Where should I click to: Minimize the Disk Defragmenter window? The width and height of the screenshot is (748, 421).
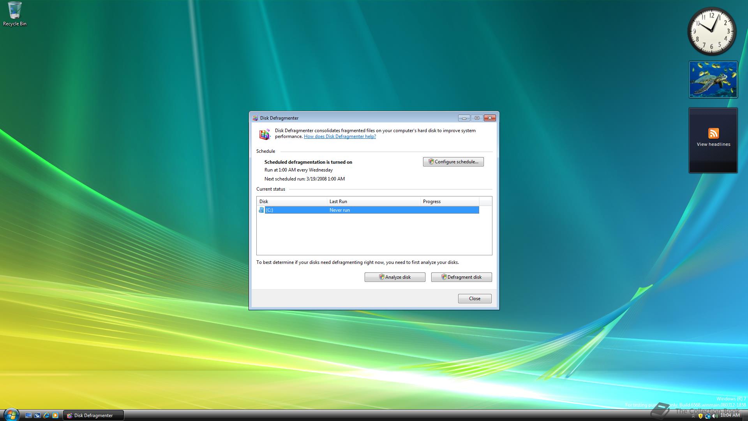coord(464,118)
